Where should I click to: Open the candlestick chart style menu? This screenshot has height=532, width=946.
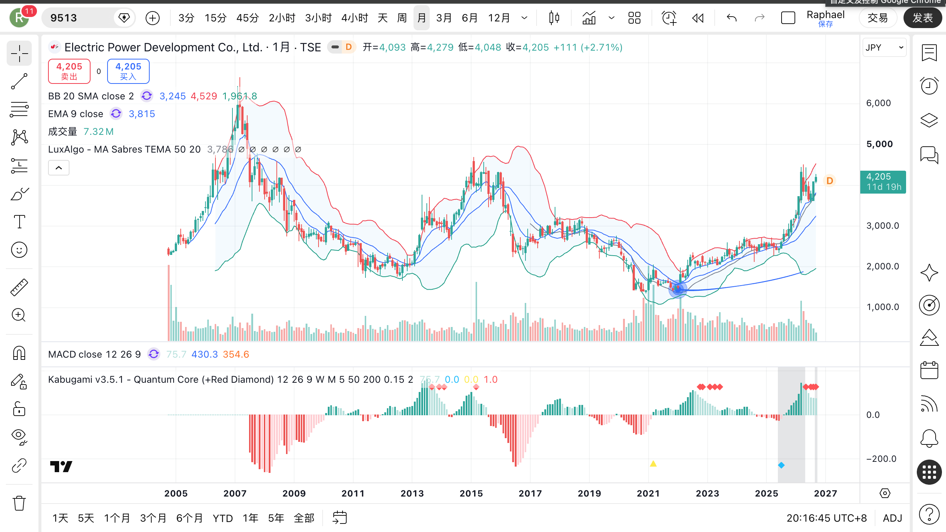click(554, 18)
